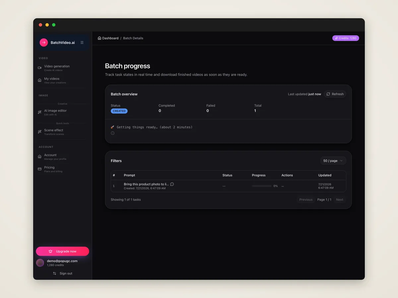Open My videos menu item
This screenshot has width=398, height=298.
[62, 80]
